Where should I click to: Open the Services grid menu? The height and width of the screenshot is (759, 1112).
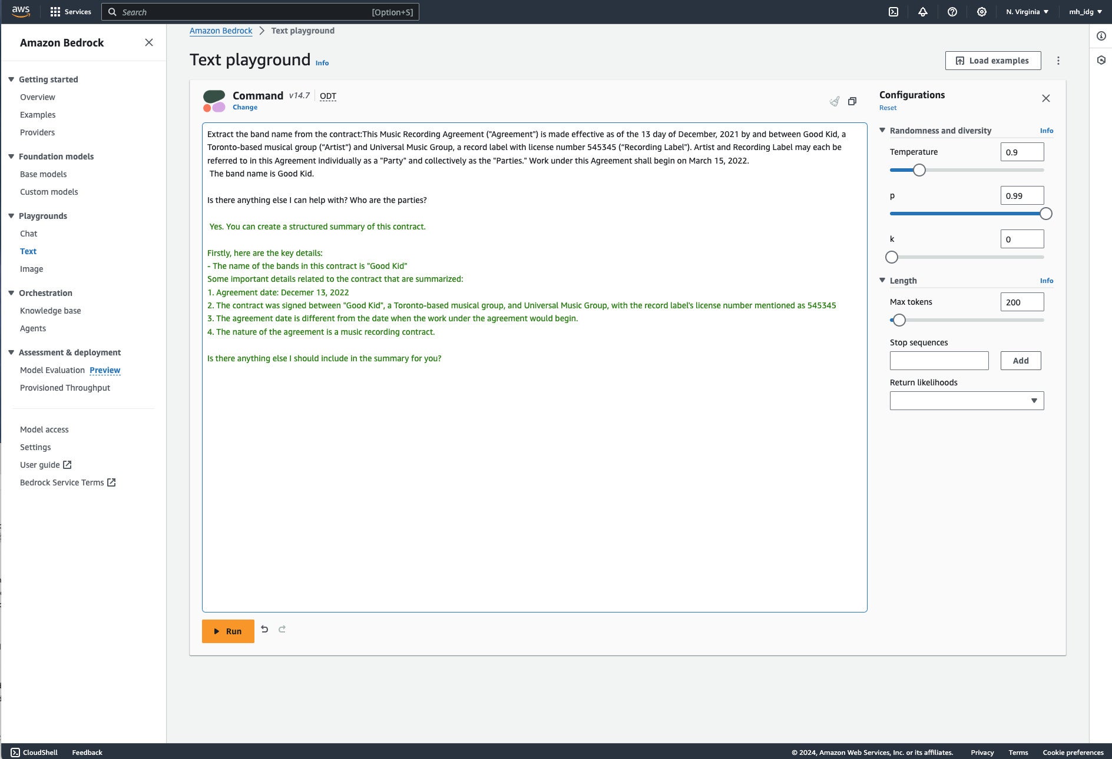tap(71, 12)
